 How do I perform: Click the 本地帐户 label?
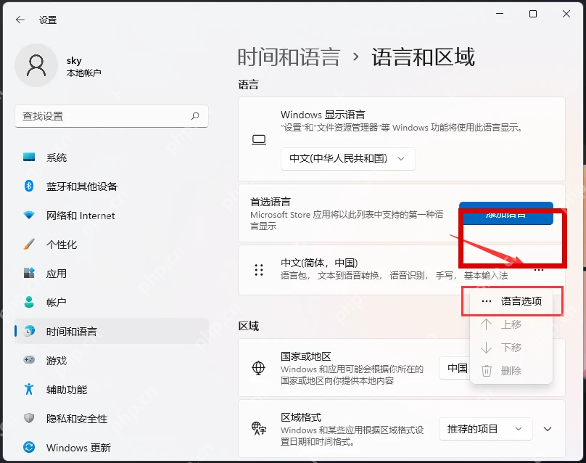pyautogui.click(x=83, y=73)
